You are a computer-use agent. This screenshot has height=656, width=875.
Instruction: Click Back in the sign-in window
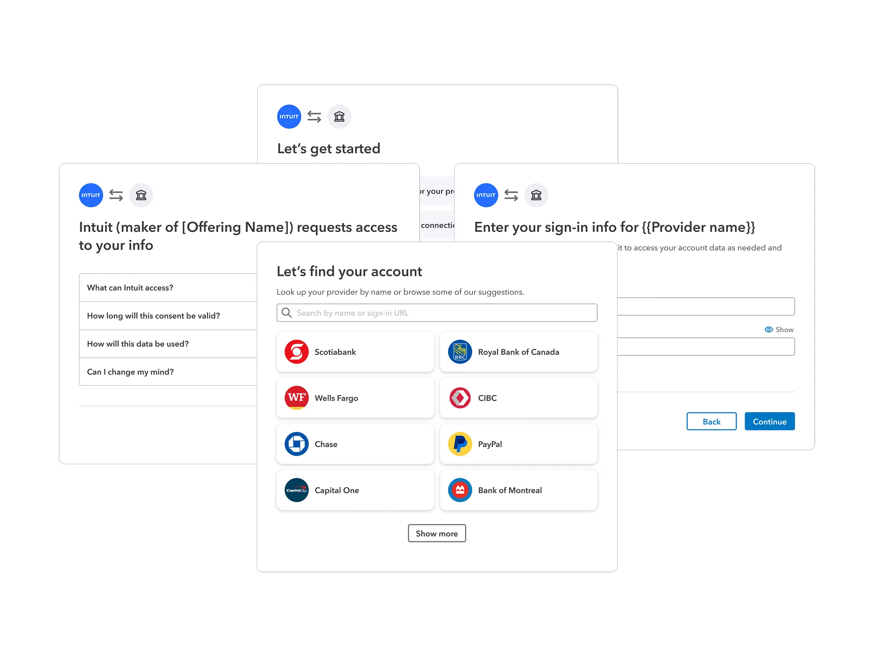point(711,422)
